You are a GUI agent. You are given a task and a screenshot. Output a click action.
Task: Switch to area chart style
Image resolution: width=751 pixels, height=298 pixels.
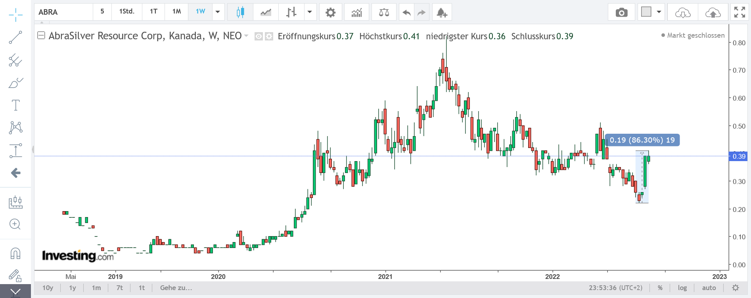(266, 12)
